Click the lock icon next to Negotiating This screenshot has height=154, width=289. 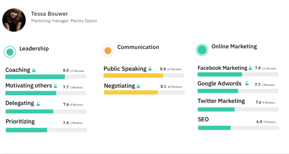138,86
